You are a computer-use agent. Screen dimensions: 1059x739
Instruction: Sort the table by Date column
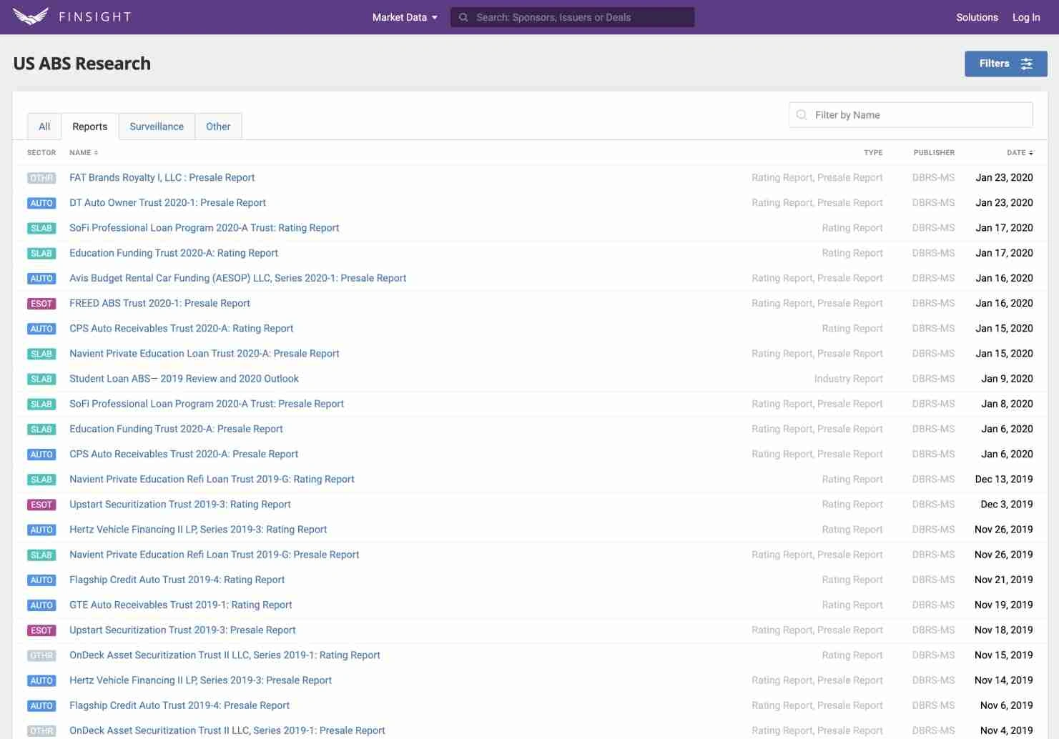pyautogui.click(x=1020, y=152)
